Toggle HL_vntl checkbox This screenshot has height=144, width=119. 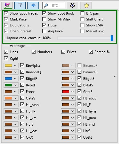[79, 124]
